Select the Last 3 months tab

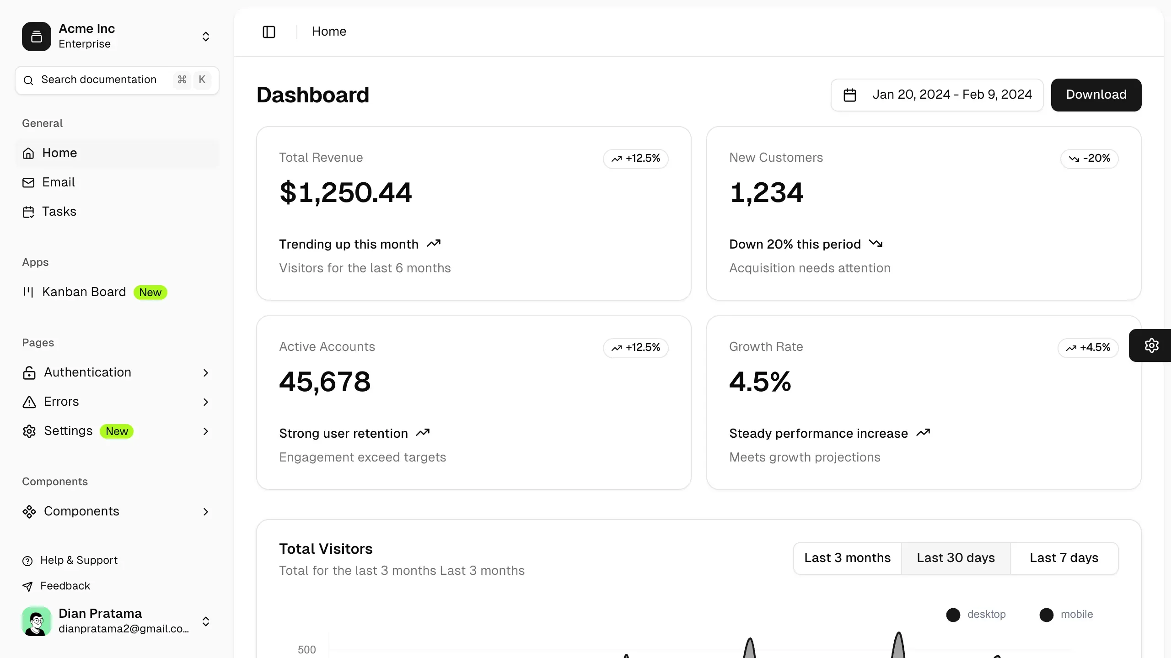[847, 558]
